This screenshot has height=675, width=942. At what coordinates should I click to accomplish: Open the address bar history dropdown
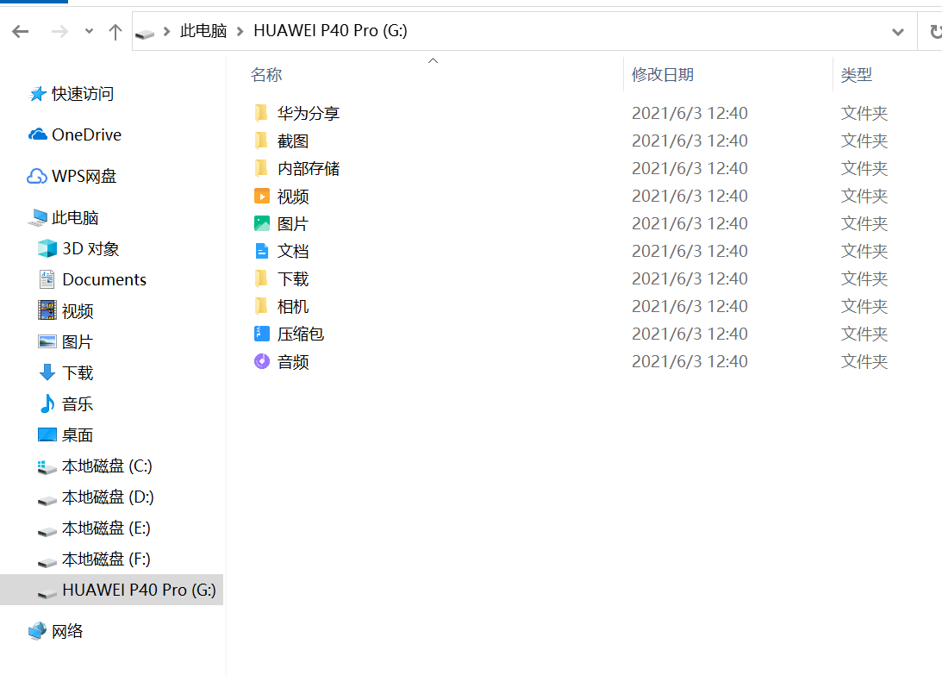(x=897, y=32)
